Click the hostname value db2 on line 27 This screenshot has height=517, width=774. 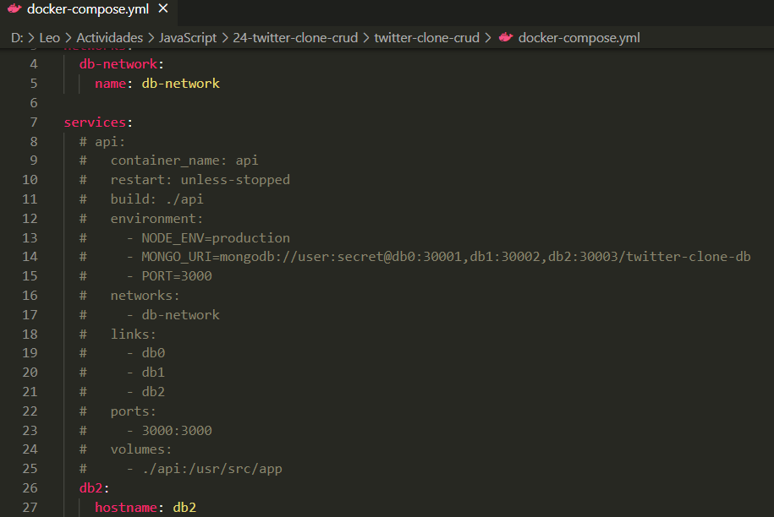[x=184, y=507]
